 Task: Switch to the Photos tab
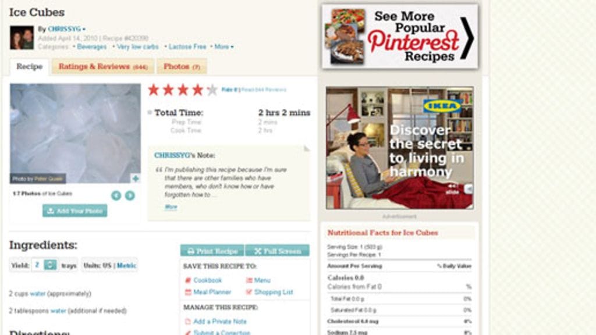(x=182, y=66)
